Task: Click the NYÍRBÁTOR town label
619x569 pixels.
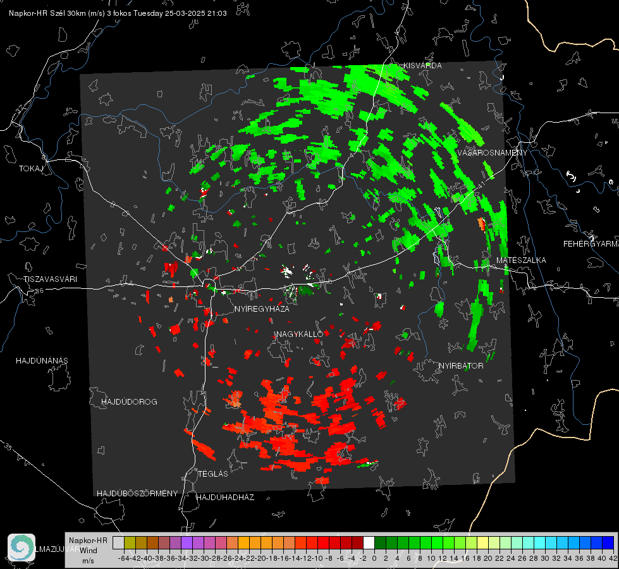Action: (461, 366)
